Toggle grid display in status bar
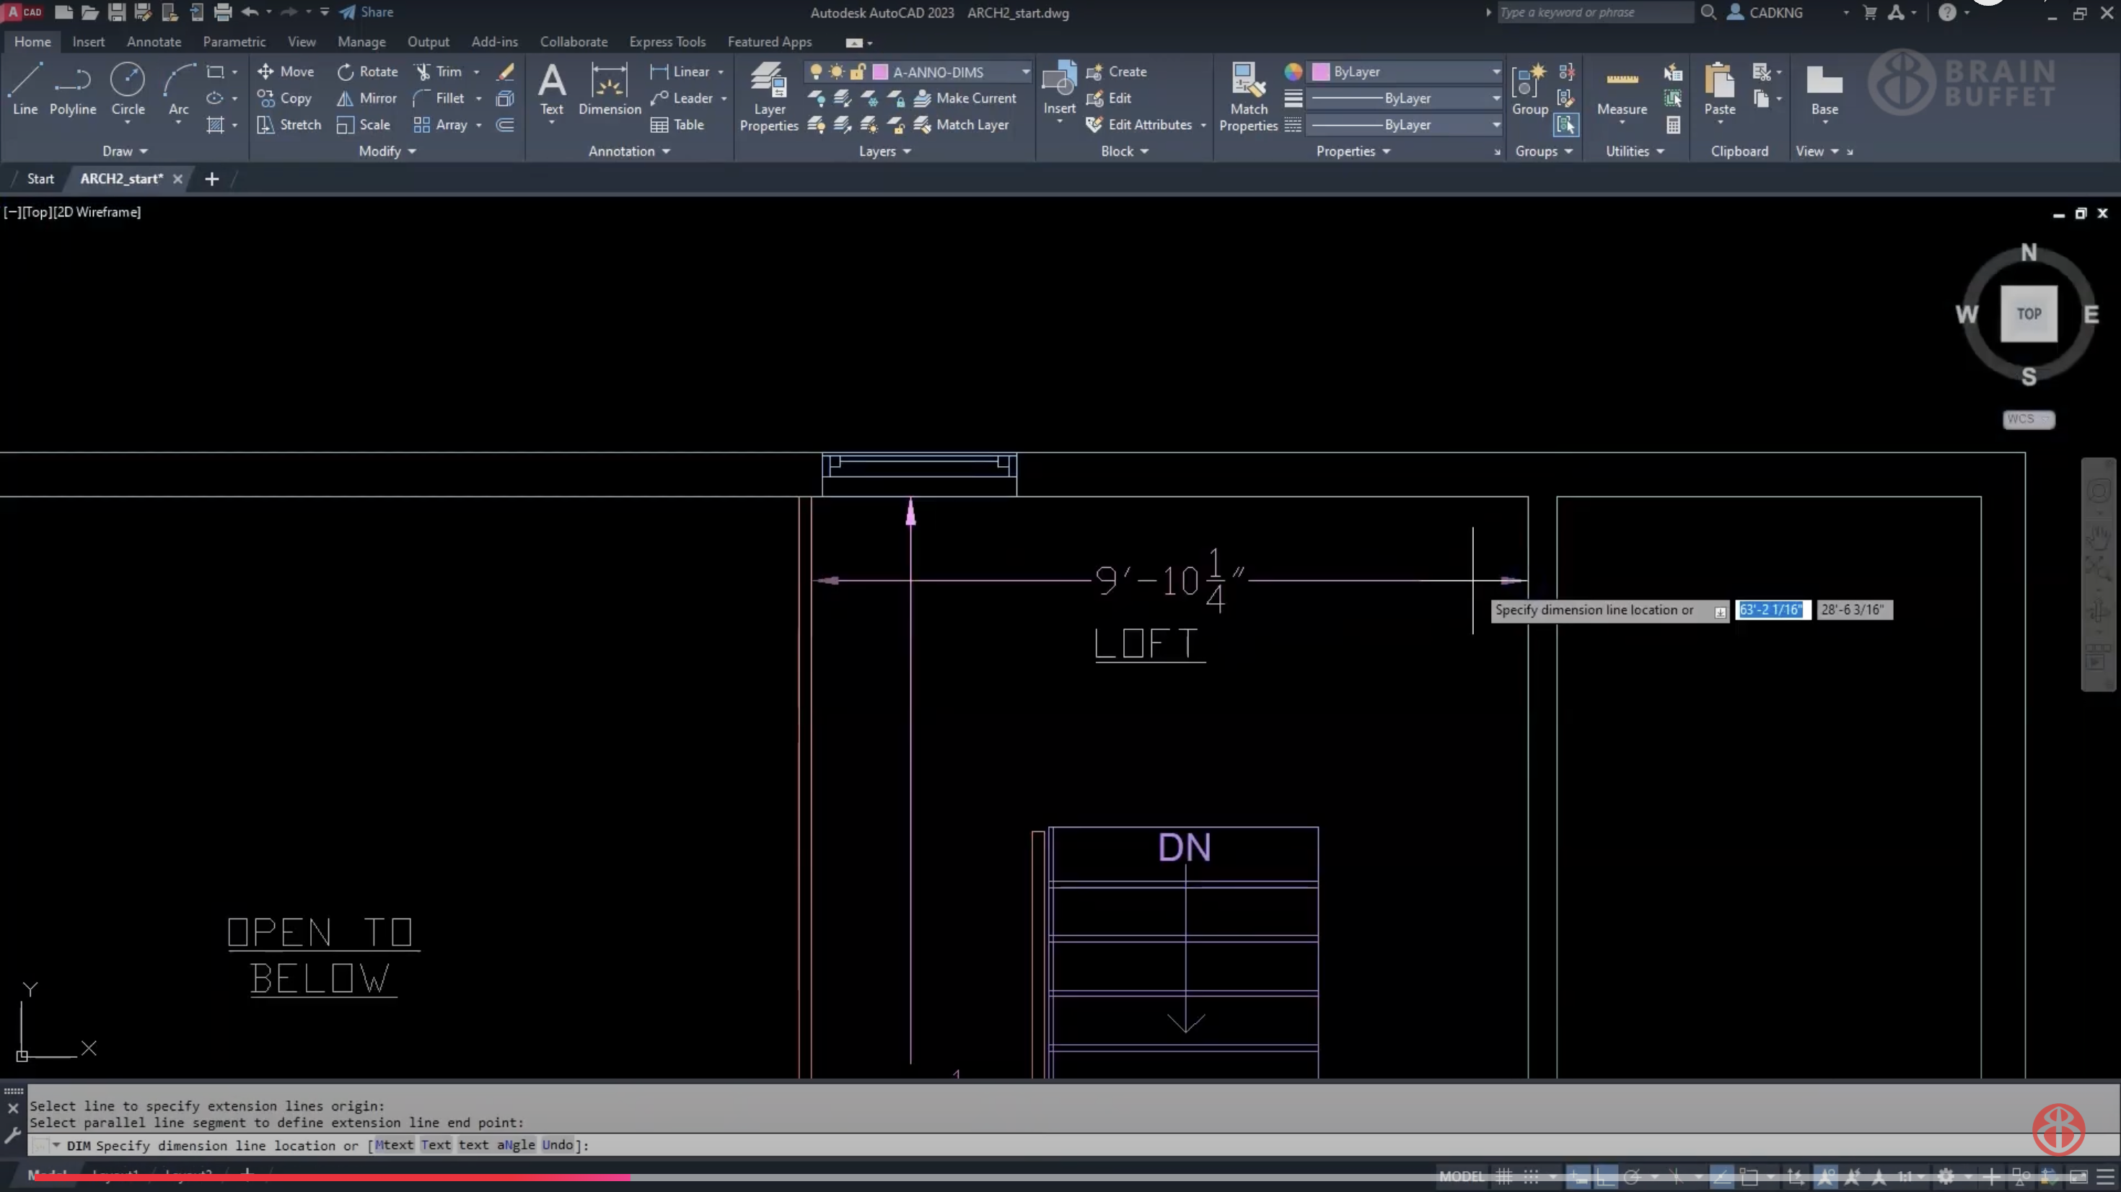The image size is (2121, 1192). [1503, 1176]
